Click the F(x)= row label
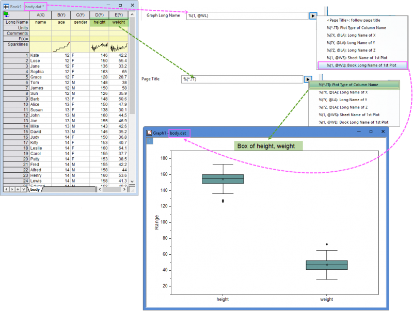Screen dimensions: 413x311 17,39
